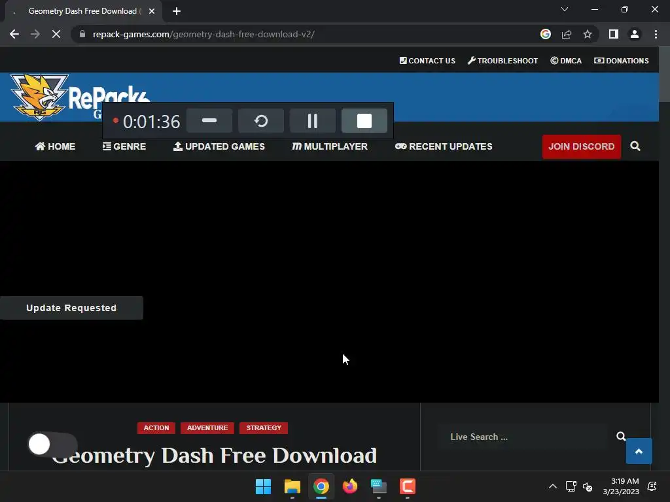Open the clock showing 3:19 AM
This screenshot has height=502, width=670.
[x=621, y=486]
